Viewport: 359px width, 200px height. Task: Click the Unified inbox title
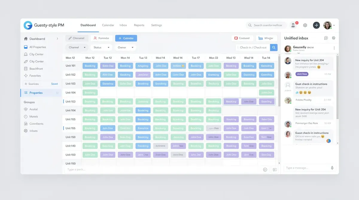point(296,38)
